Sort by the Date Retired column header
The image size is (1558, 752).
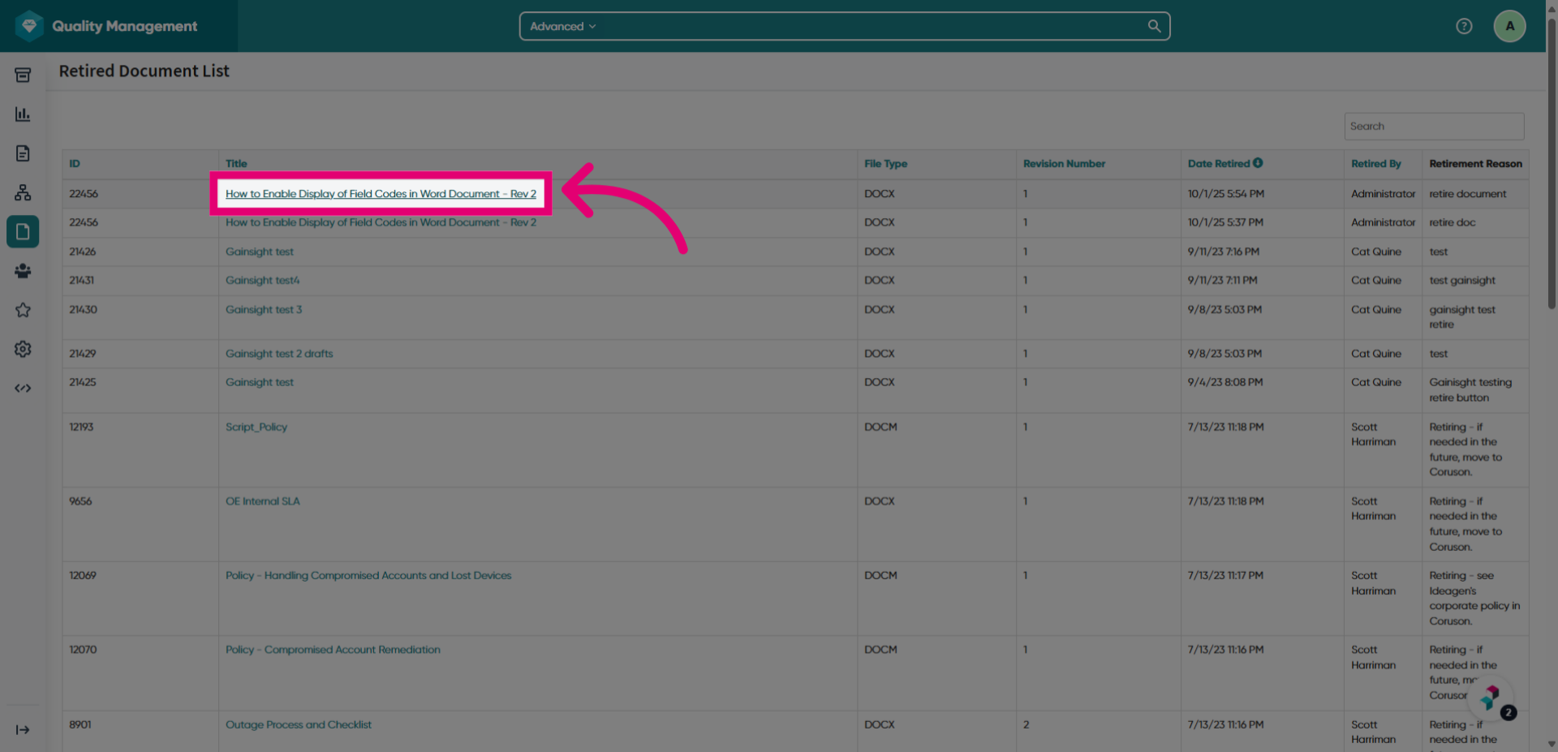pos(1219,164)
